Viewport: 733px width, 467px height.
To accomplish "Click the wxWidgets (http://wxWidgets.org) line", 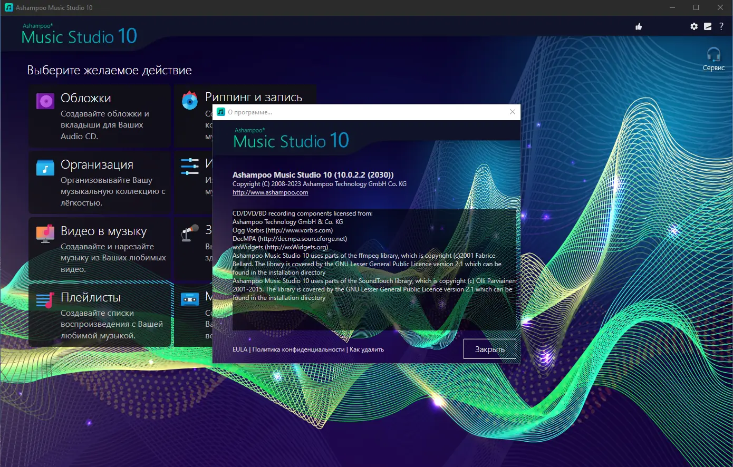I will (x=281, y=247).
